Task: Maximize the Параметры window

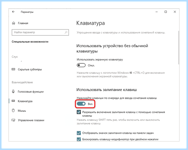Action: [x=166, y=12]
